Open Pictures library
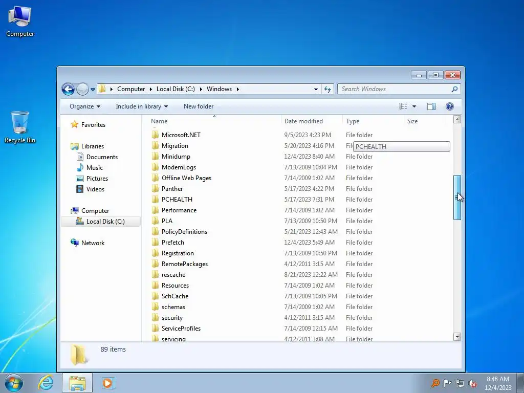 coord(97,179)
